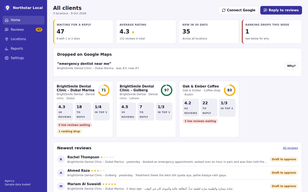
Task: Click the 7 to reply stat tile
Action: pos(146,112)
